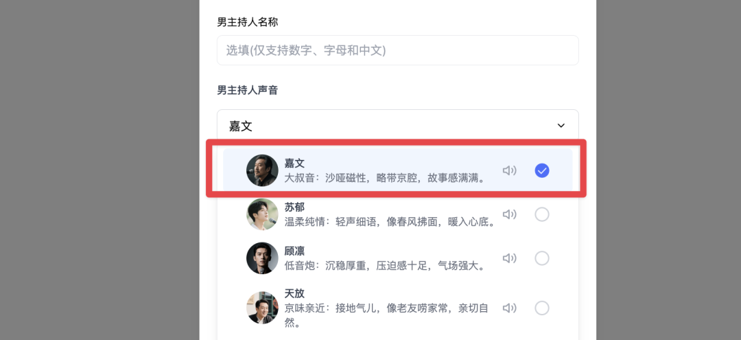Screen dimensions: 741x340
Task: Pick the 苏郁 name in voice list
Action: pos(294,207)
